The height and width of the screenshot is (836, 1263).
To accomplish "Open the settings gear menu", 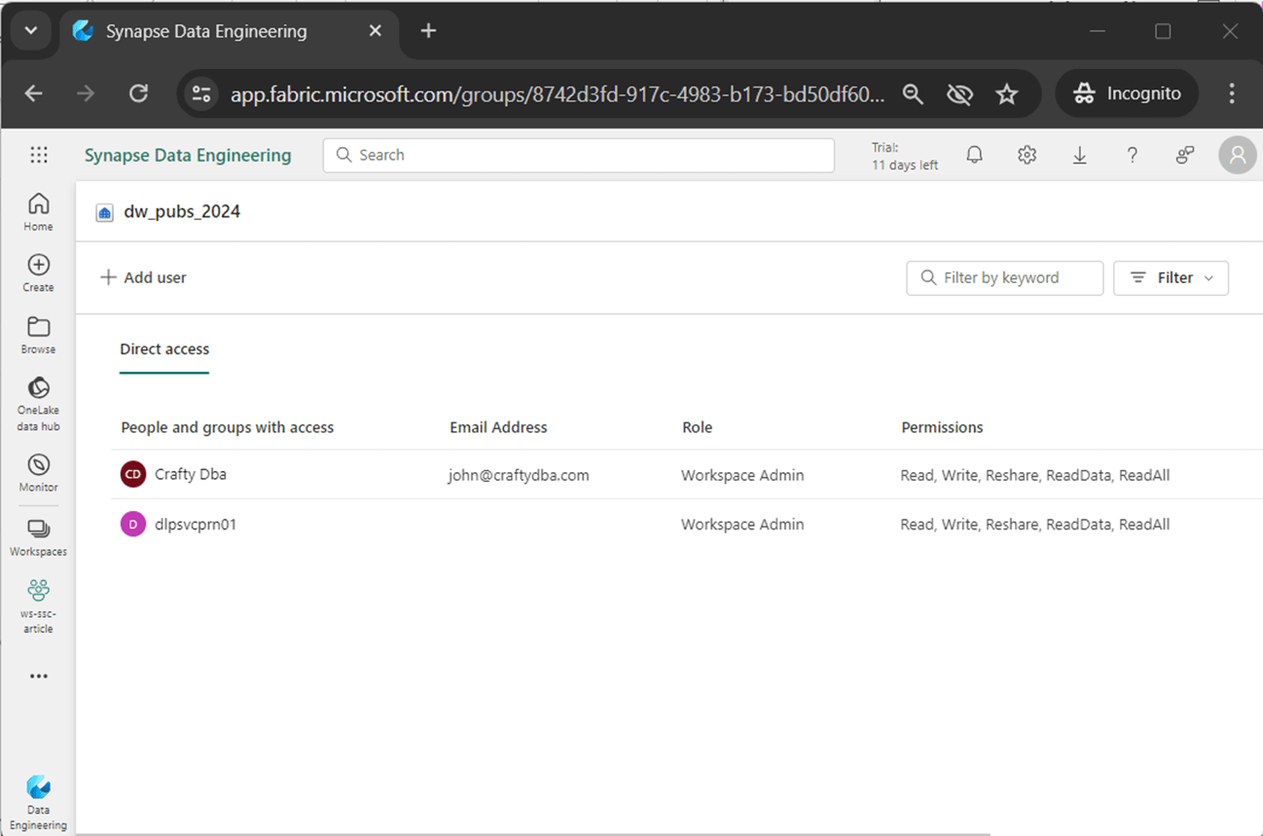I will [1027, 155].
